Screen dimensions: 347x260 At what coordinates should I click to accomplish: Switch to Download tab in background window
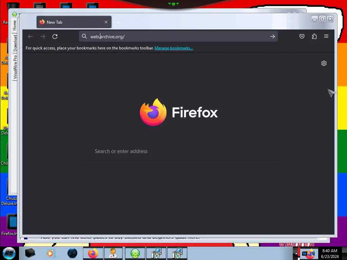pos(15,43)
